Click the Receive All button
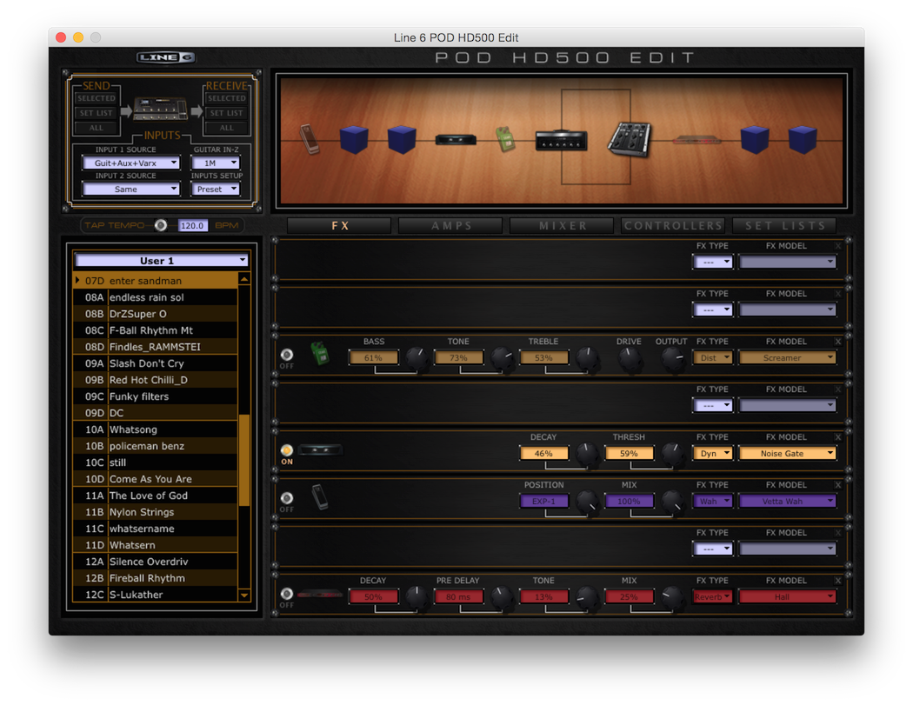 click(226, 128)
